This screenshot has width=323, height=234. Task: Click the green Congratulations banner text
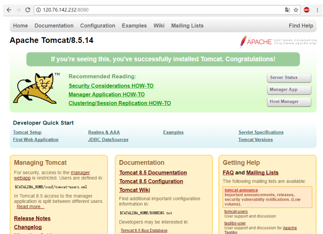[x=163, y=59]
